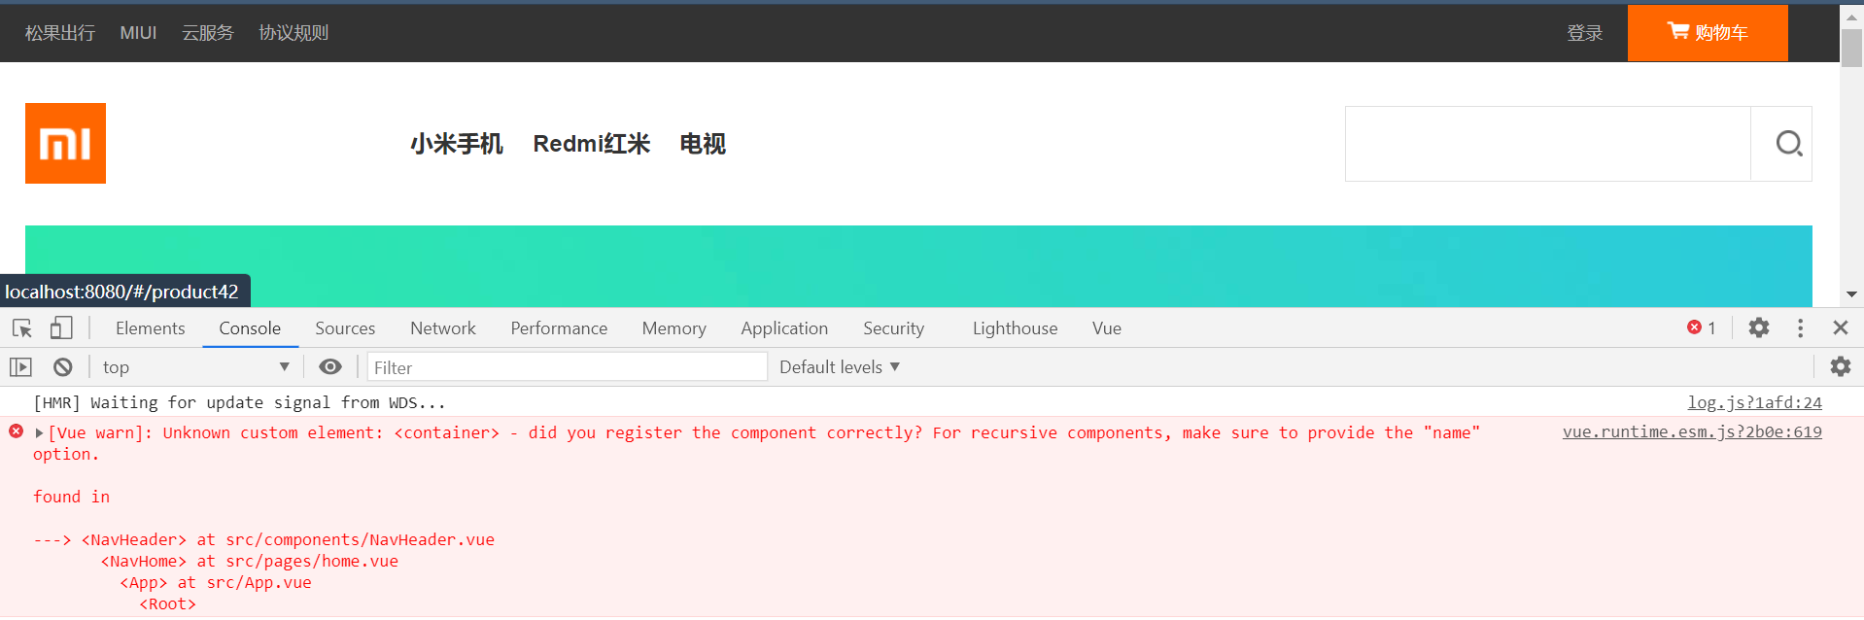Expand the Vue warn error message
Screen dimensions: 1864x620
click(40, 433)
